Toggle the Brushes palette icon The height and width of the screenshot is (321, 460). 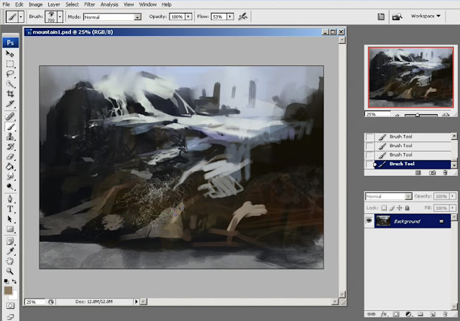[x=381, y=17]
